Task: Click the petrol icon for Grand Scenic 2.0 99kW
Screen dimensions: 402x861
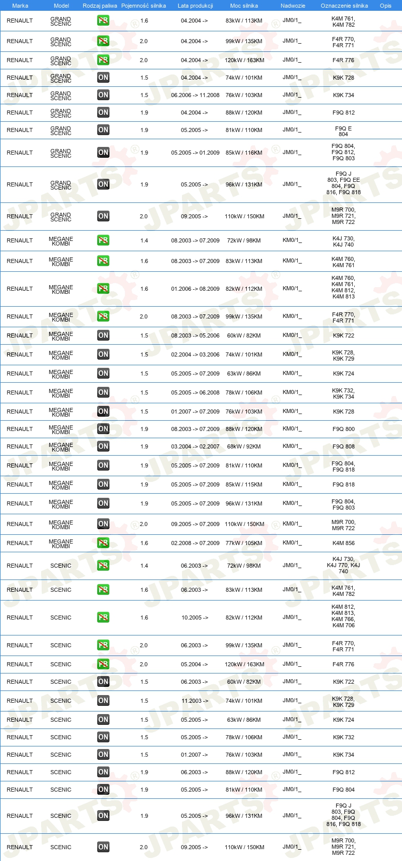Action: (x=103, y=41)
